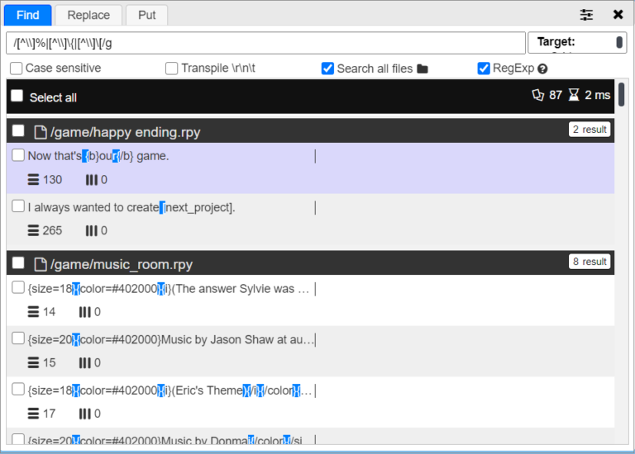Click the file icon for music_room.rpy
Image resolution: width=635 pixels, height=454 pixels.
tap(41, 264)
